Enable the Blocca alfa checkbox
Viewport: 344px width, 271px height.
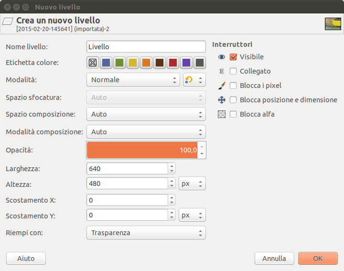coord(233,114)
